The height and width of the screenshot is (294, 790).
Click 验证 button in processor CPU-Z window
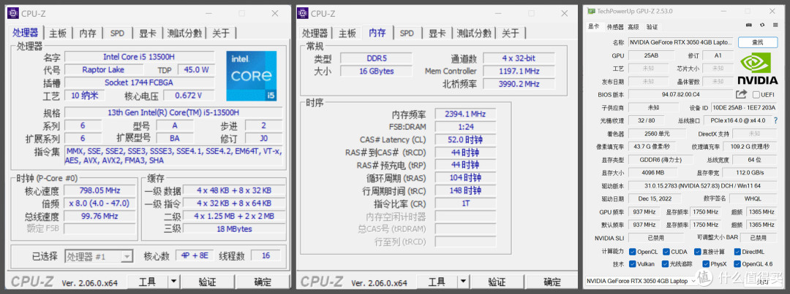tap(207, 282)
